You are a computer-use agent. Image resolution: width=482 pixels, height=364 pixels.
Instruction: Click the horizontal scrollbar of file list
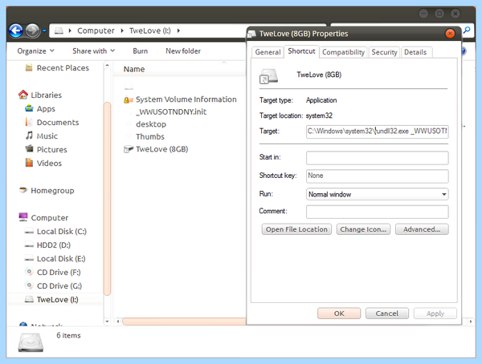click(x=184, y=322)
